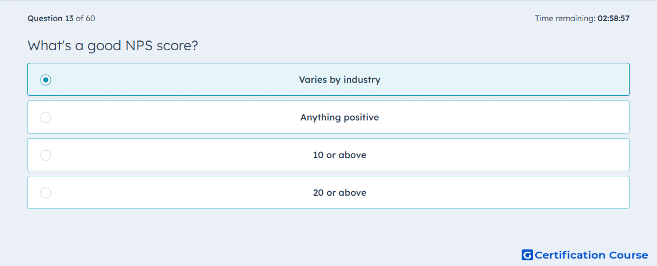Screen dimensions: 657x266
Task: Click the 'of 60' total questions text
Action: pyautogui.click(x=85, y=18)
